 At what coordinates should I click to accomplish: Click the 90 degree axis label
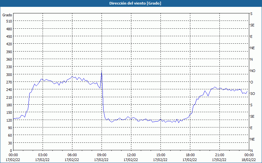[x=10, y=128]
